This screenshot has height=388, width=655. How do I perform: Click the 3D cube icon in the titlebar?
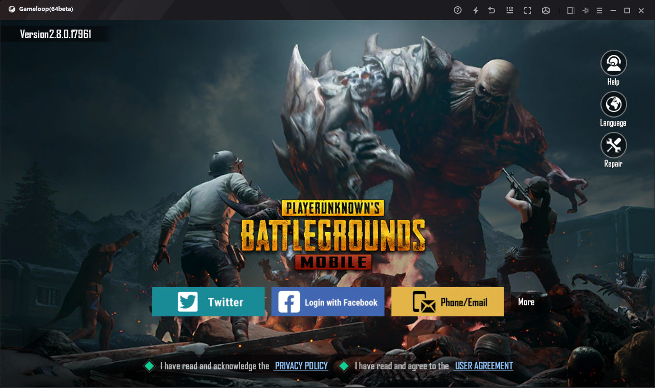point(546,10)
